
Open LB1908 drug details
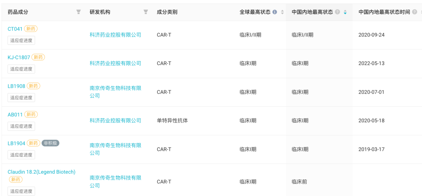[x=16, y=86]
